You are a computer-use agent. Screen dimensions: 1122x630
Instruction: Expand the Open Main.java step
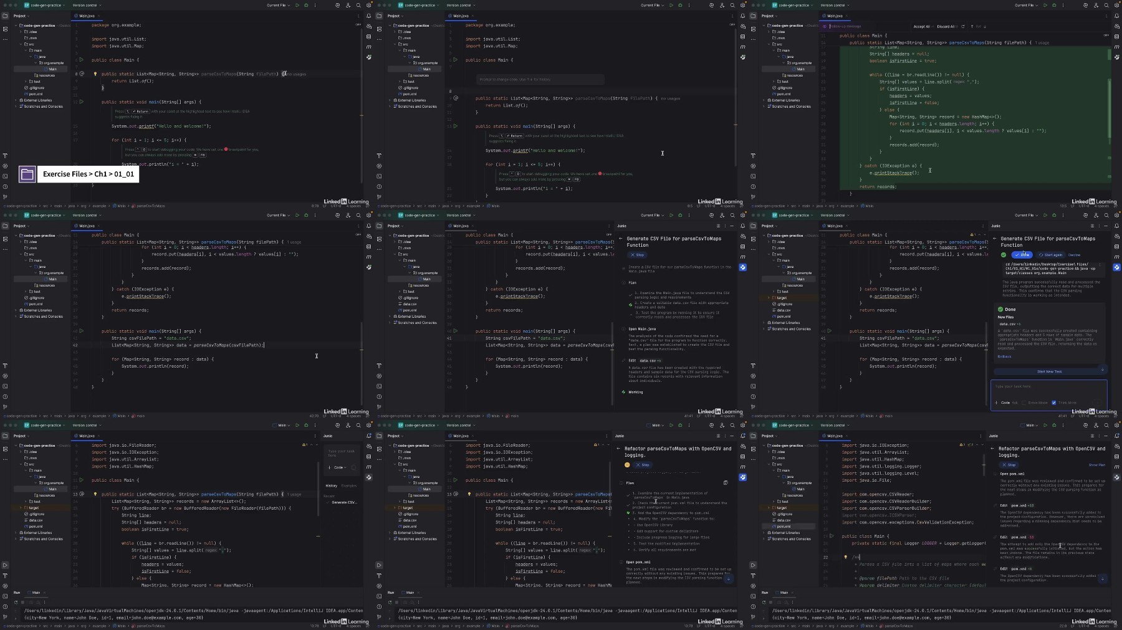(x=642, y=328)
